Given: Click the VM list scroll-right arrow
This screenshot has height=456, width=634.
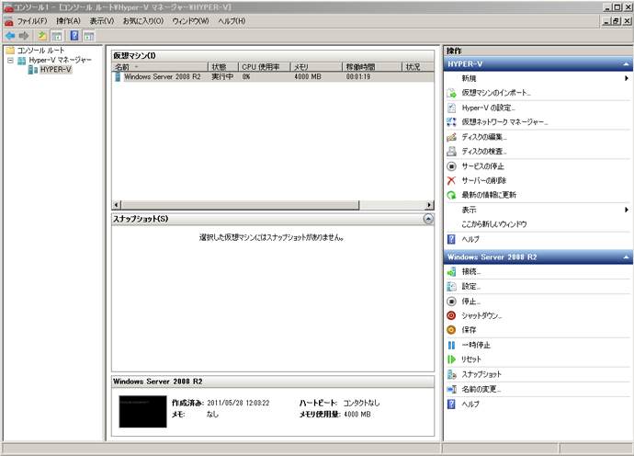Looking at the screenshot, I should pos(429,205).
